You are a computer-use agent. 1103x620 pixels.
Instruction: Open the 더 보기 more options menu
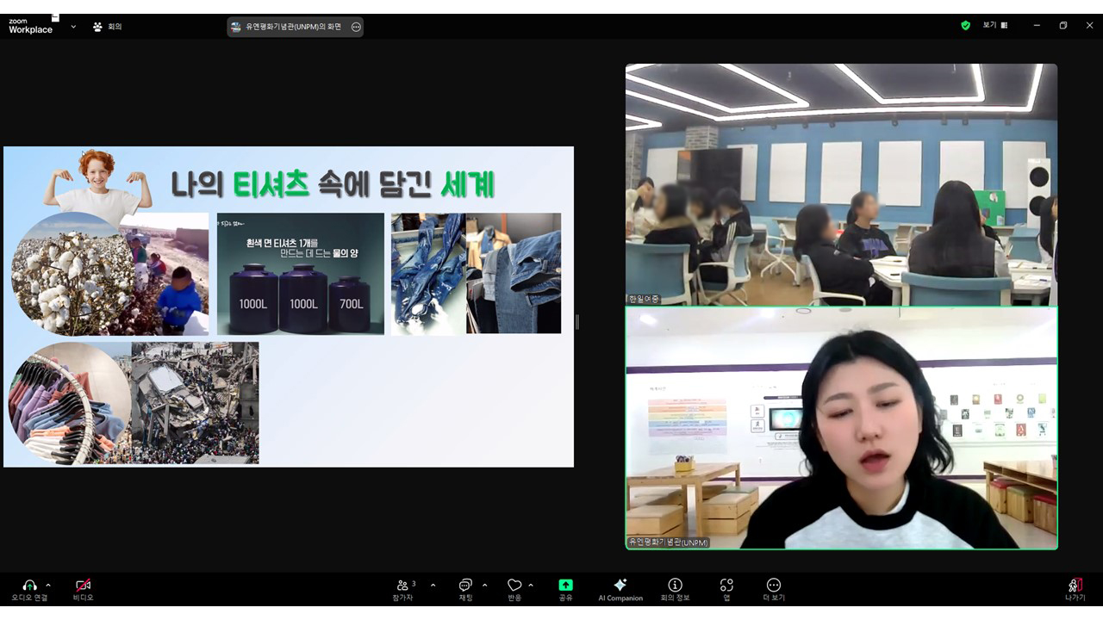(x=773, y=586)
